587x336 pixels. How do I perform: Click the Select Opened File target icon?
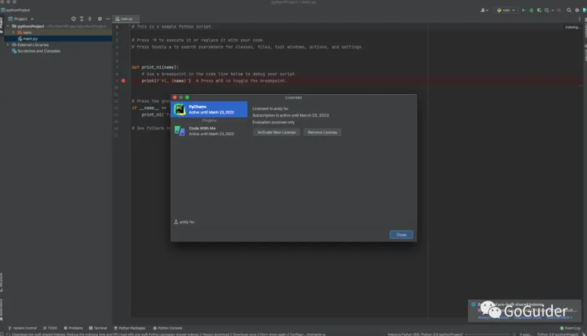[x=74, y=19]
